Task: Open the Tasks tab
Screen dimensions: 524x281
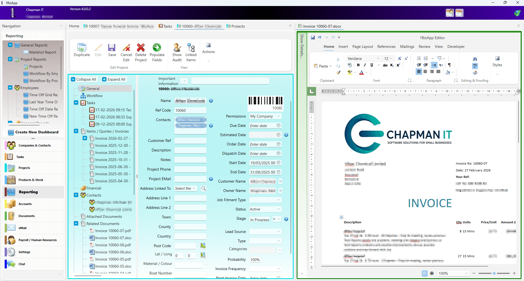Action: point(166,26)
